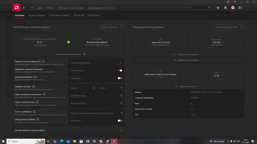Click the search magnifier icon

(209, 8)
